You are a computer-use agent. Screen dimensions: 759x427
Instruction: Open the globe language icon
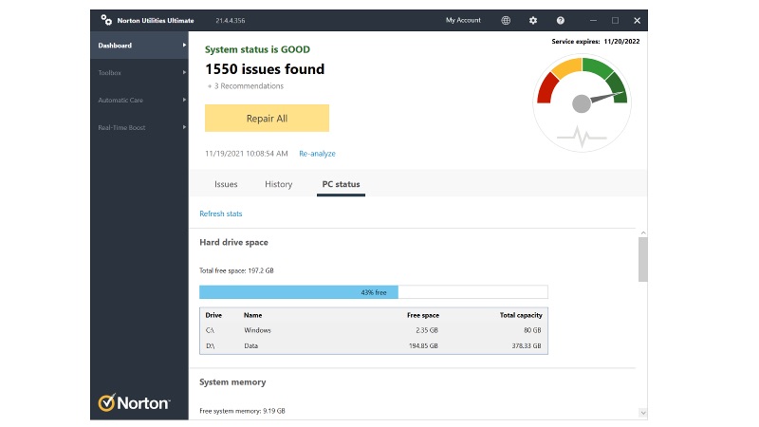pyautogui.click(x=505, y=20)
